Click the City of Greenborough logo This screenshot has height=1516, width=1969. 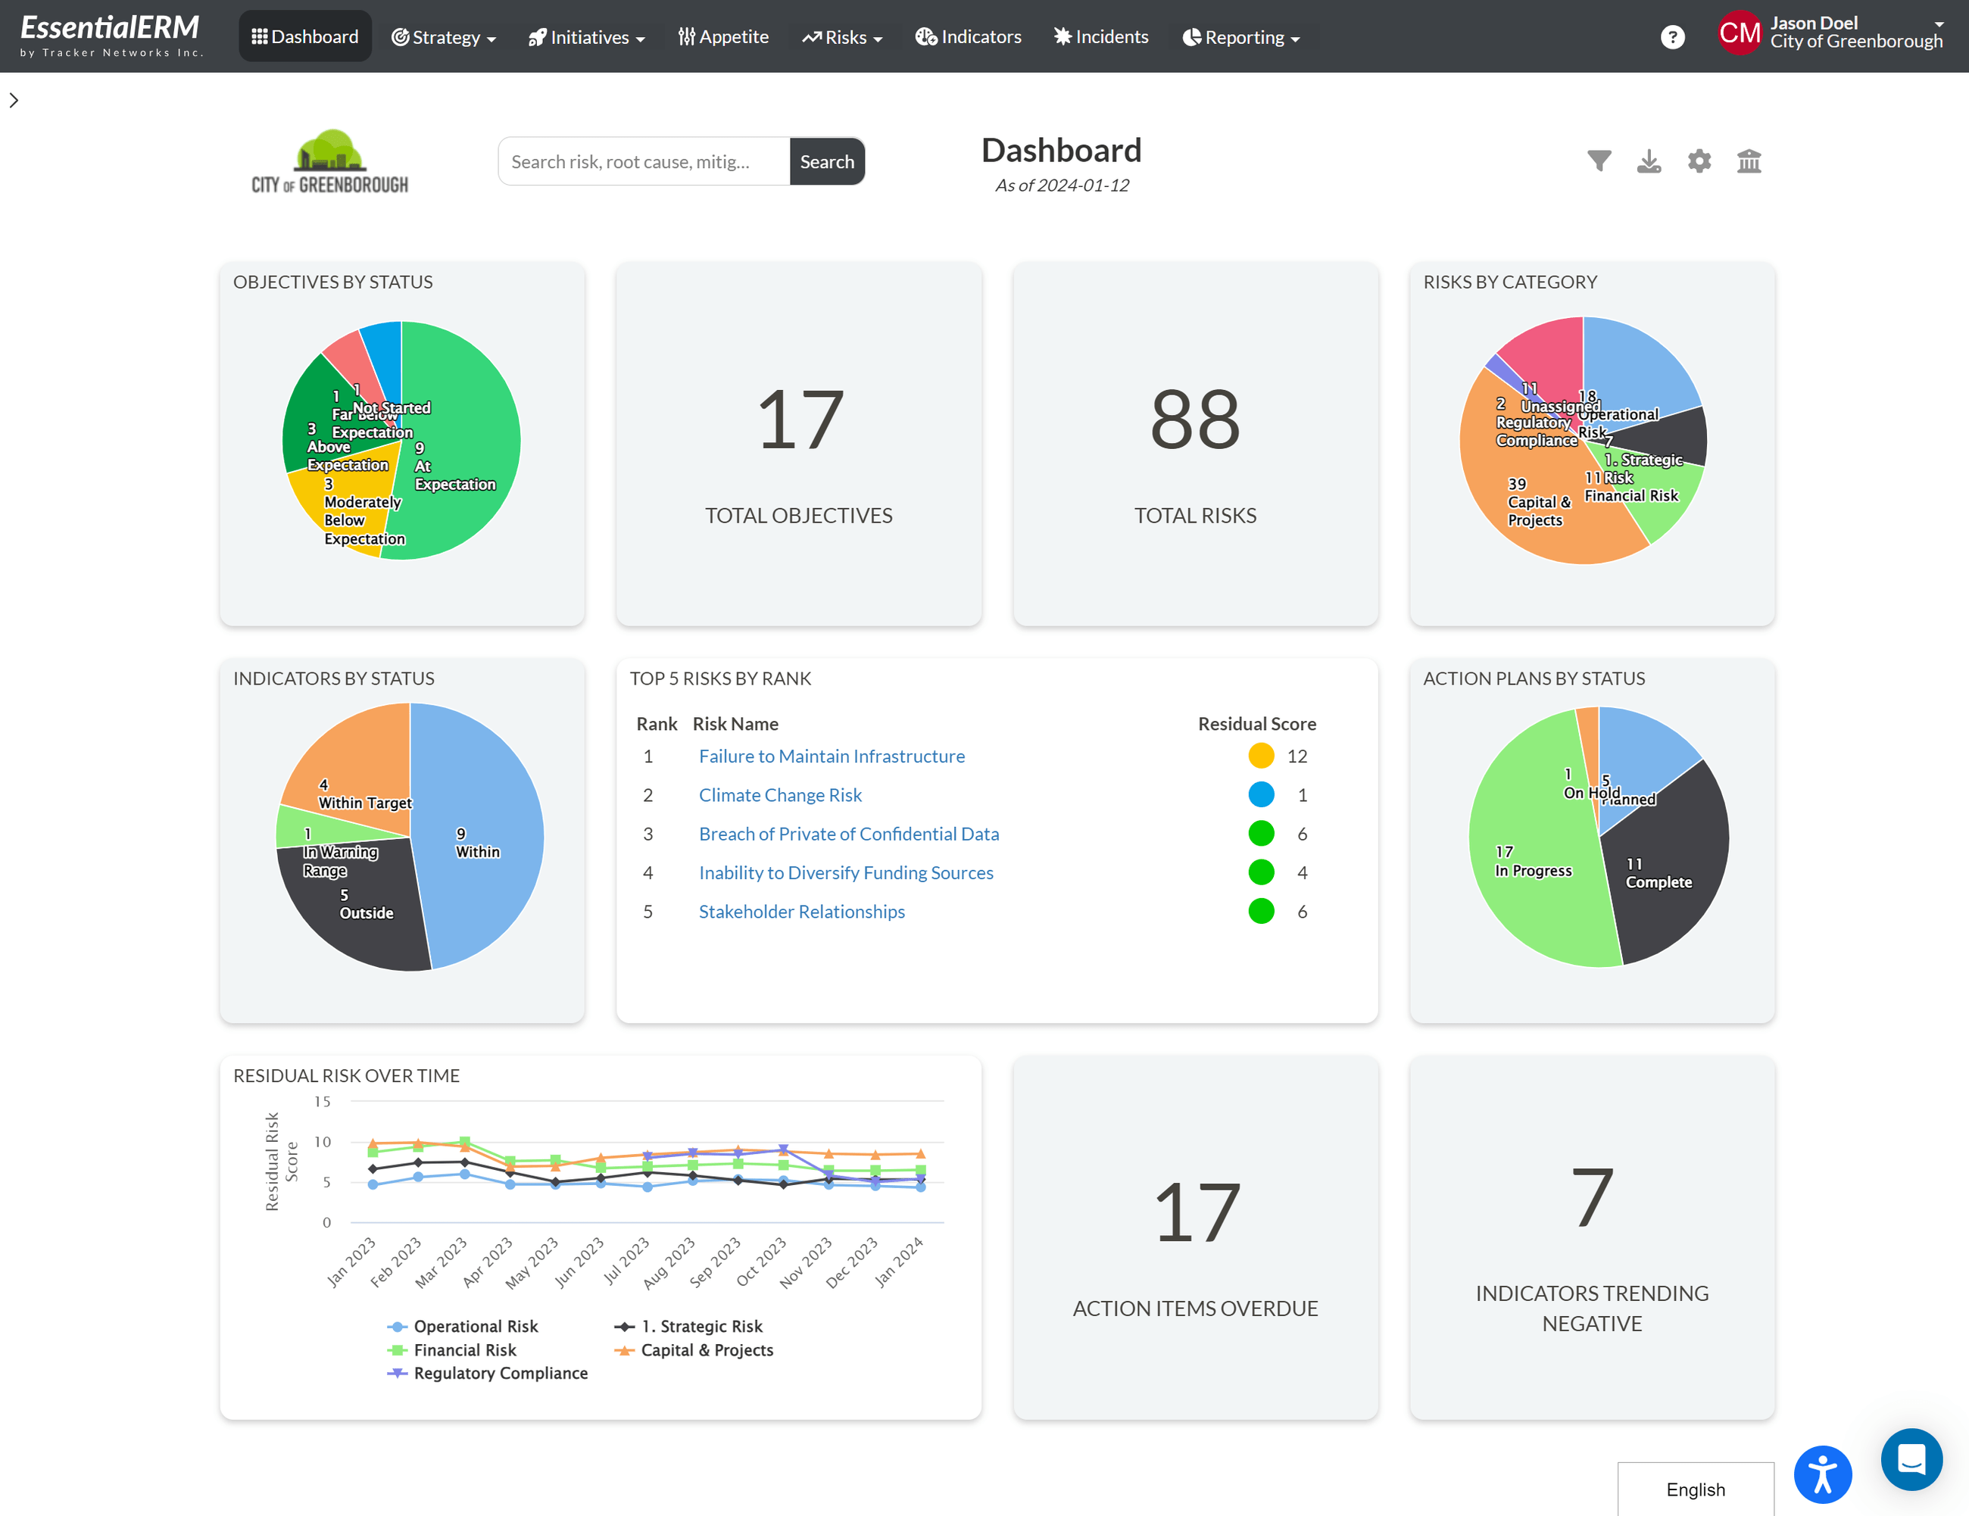click(x=330, y=161)
